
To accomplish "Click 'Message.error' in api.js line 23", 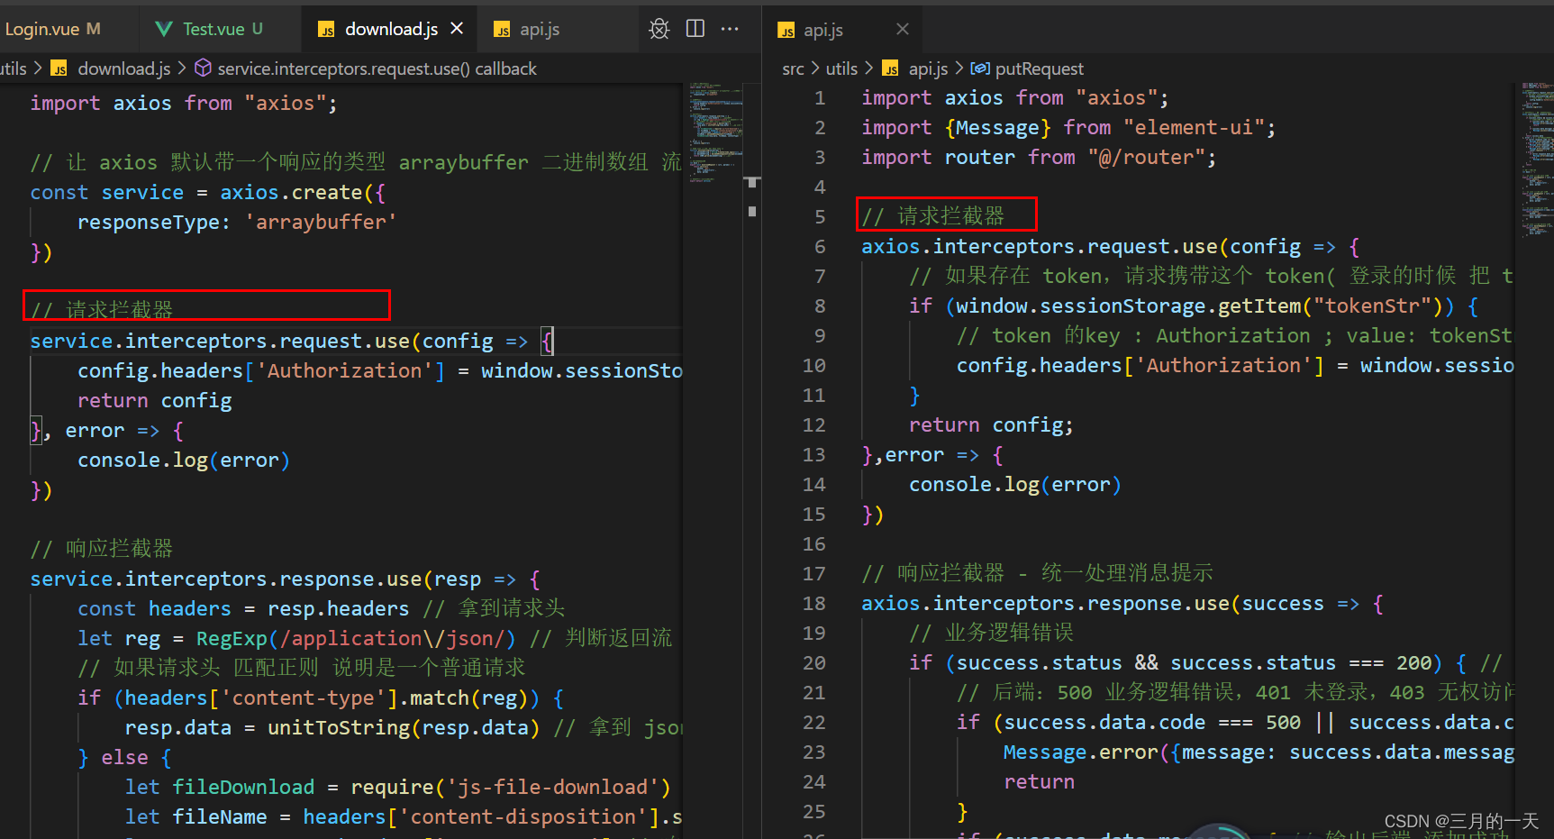I will pyautogui.click(x=1080, y=752).
